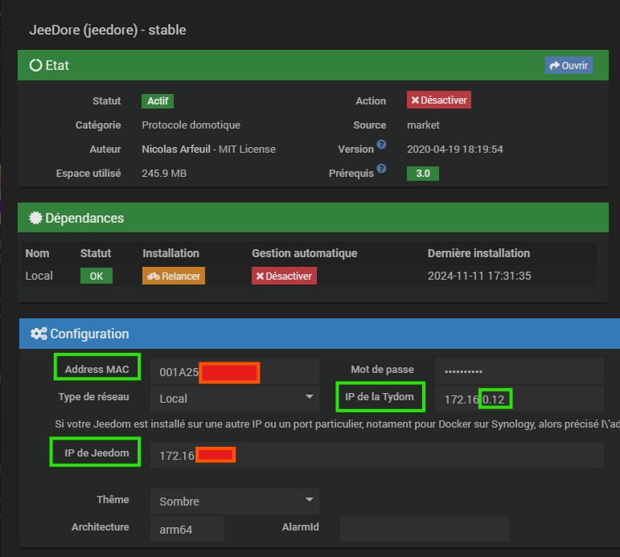Open the Type de réseau dropdown

(234, 398)
